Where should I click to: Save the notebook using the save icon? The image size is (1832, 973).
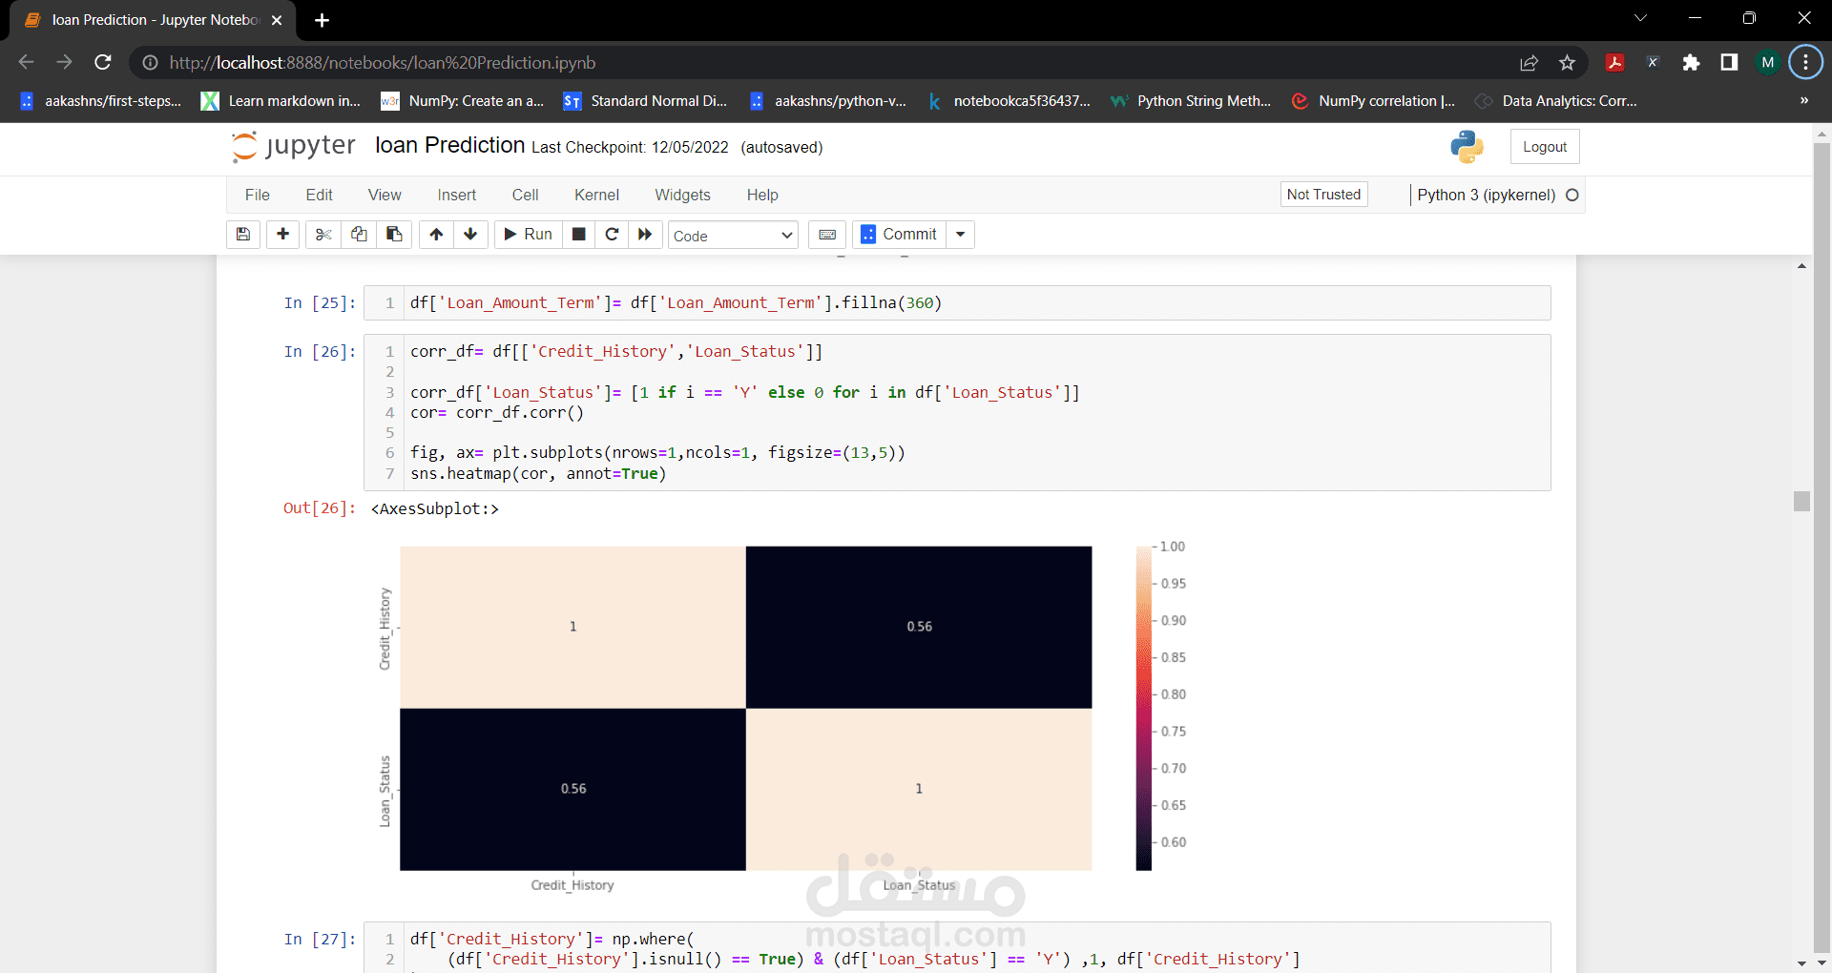pos(242,235)
